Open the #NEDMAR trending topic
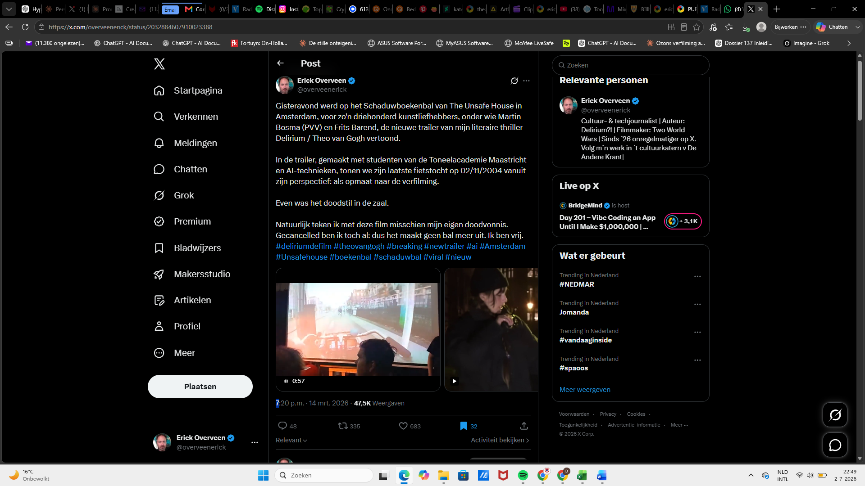Screen dimensions: 865x486 click(577, 284)
